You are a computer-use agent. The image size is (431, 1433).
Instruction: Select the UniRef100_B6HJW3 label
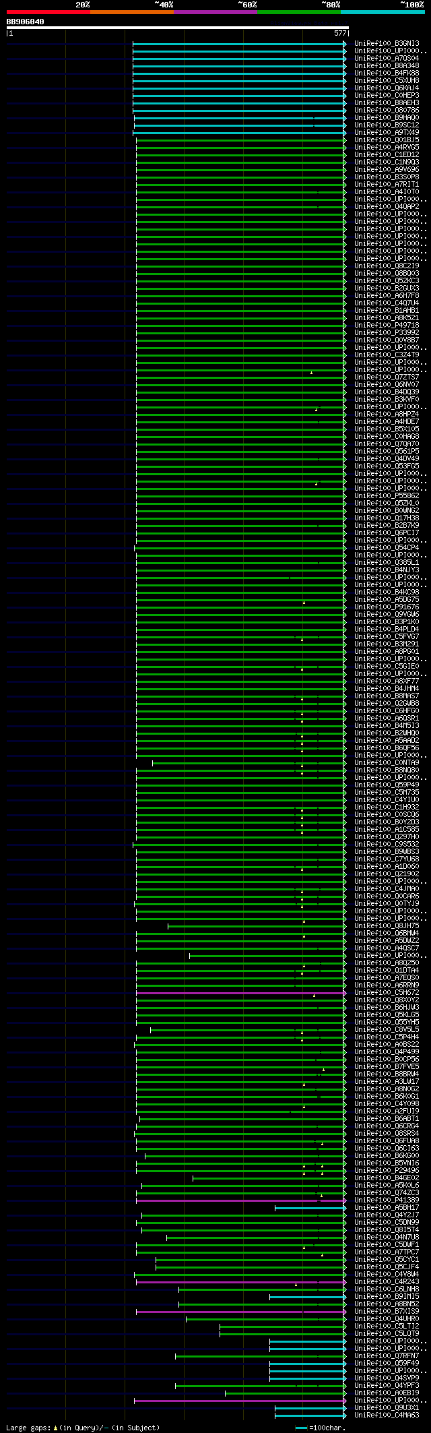coord(387,1008)
